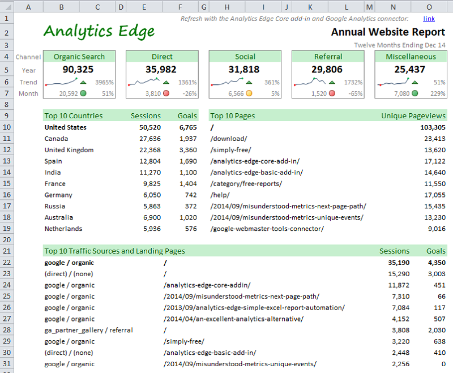Select the United Kingdom country cell
Image resolution: width=453 pixels, height=373 pixels.
[69, 150]
